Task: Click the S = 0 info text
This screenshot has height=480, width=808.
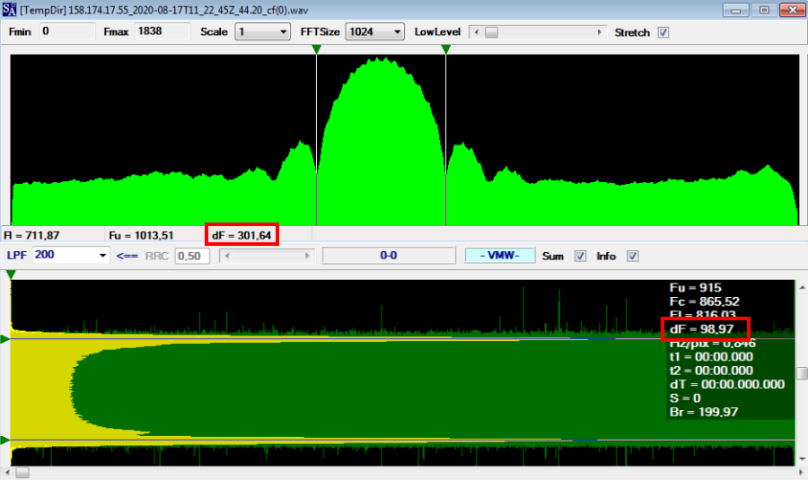Action: click(685, 398)
